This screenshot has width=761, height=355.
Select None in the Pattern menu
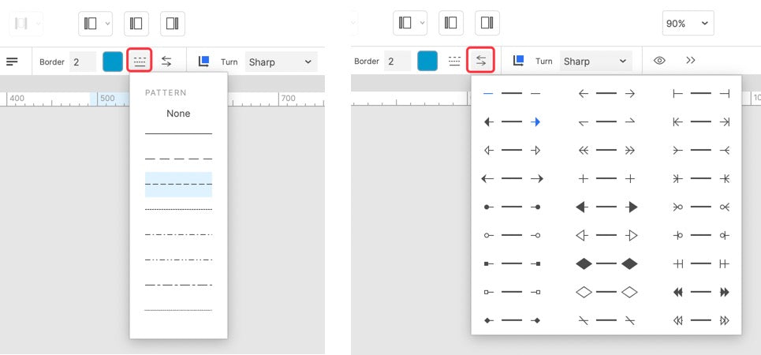point(178,114)
